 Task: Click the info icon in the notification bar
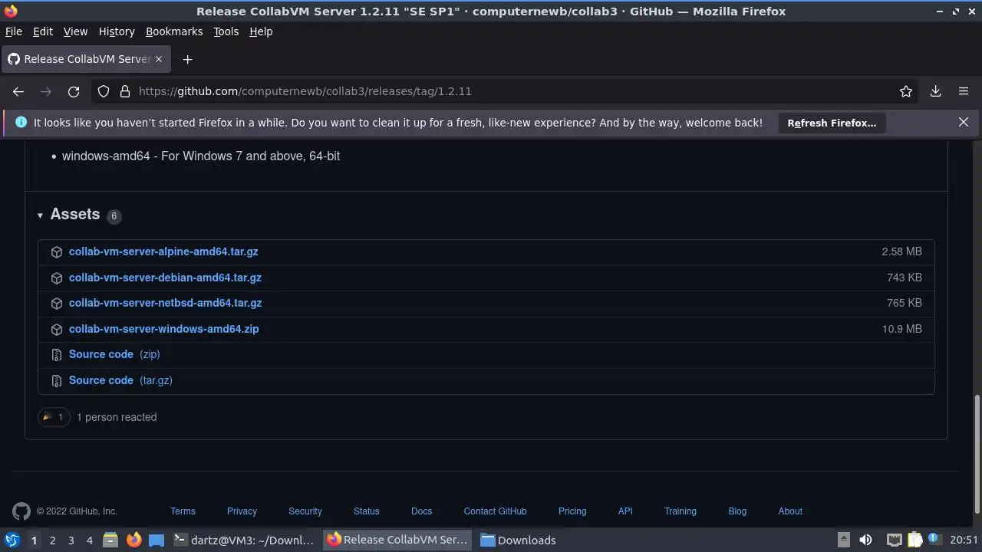coord(21,123)
